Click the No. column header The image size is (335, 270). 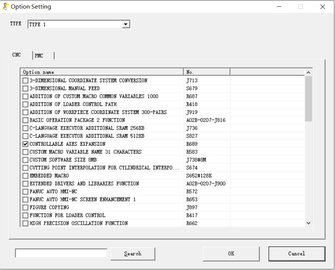[207, 72]
